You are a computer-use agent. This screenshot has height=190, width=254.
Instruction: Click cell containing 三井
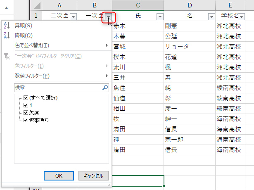point(138,78)
